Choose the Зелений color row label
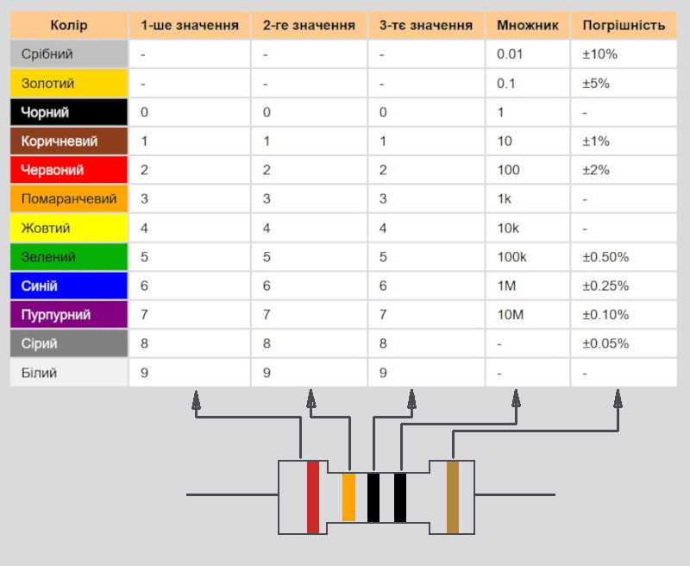 (x=69, y=257)
